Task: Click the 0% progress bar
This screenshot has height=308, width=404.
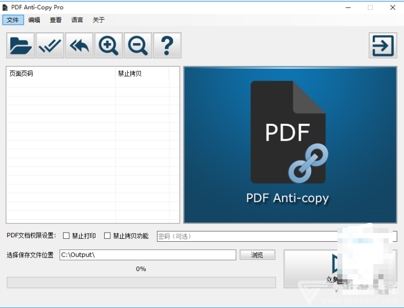Action: coord(141,282)
